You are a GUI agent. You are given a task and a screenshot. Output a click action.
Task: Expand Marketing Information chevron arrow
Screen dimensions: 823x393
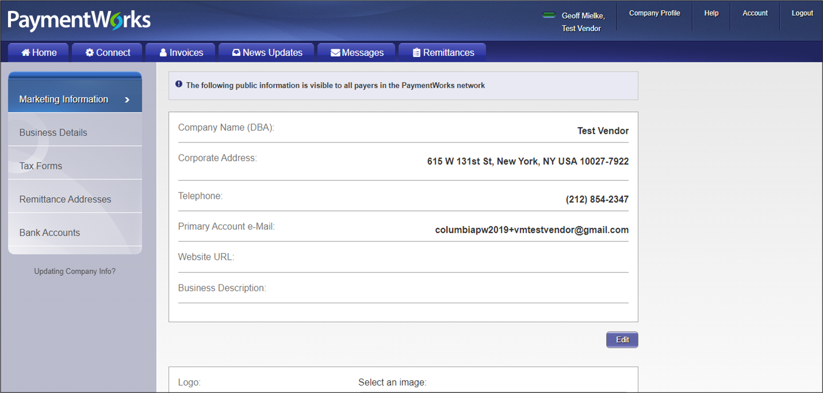pos(127,100)
